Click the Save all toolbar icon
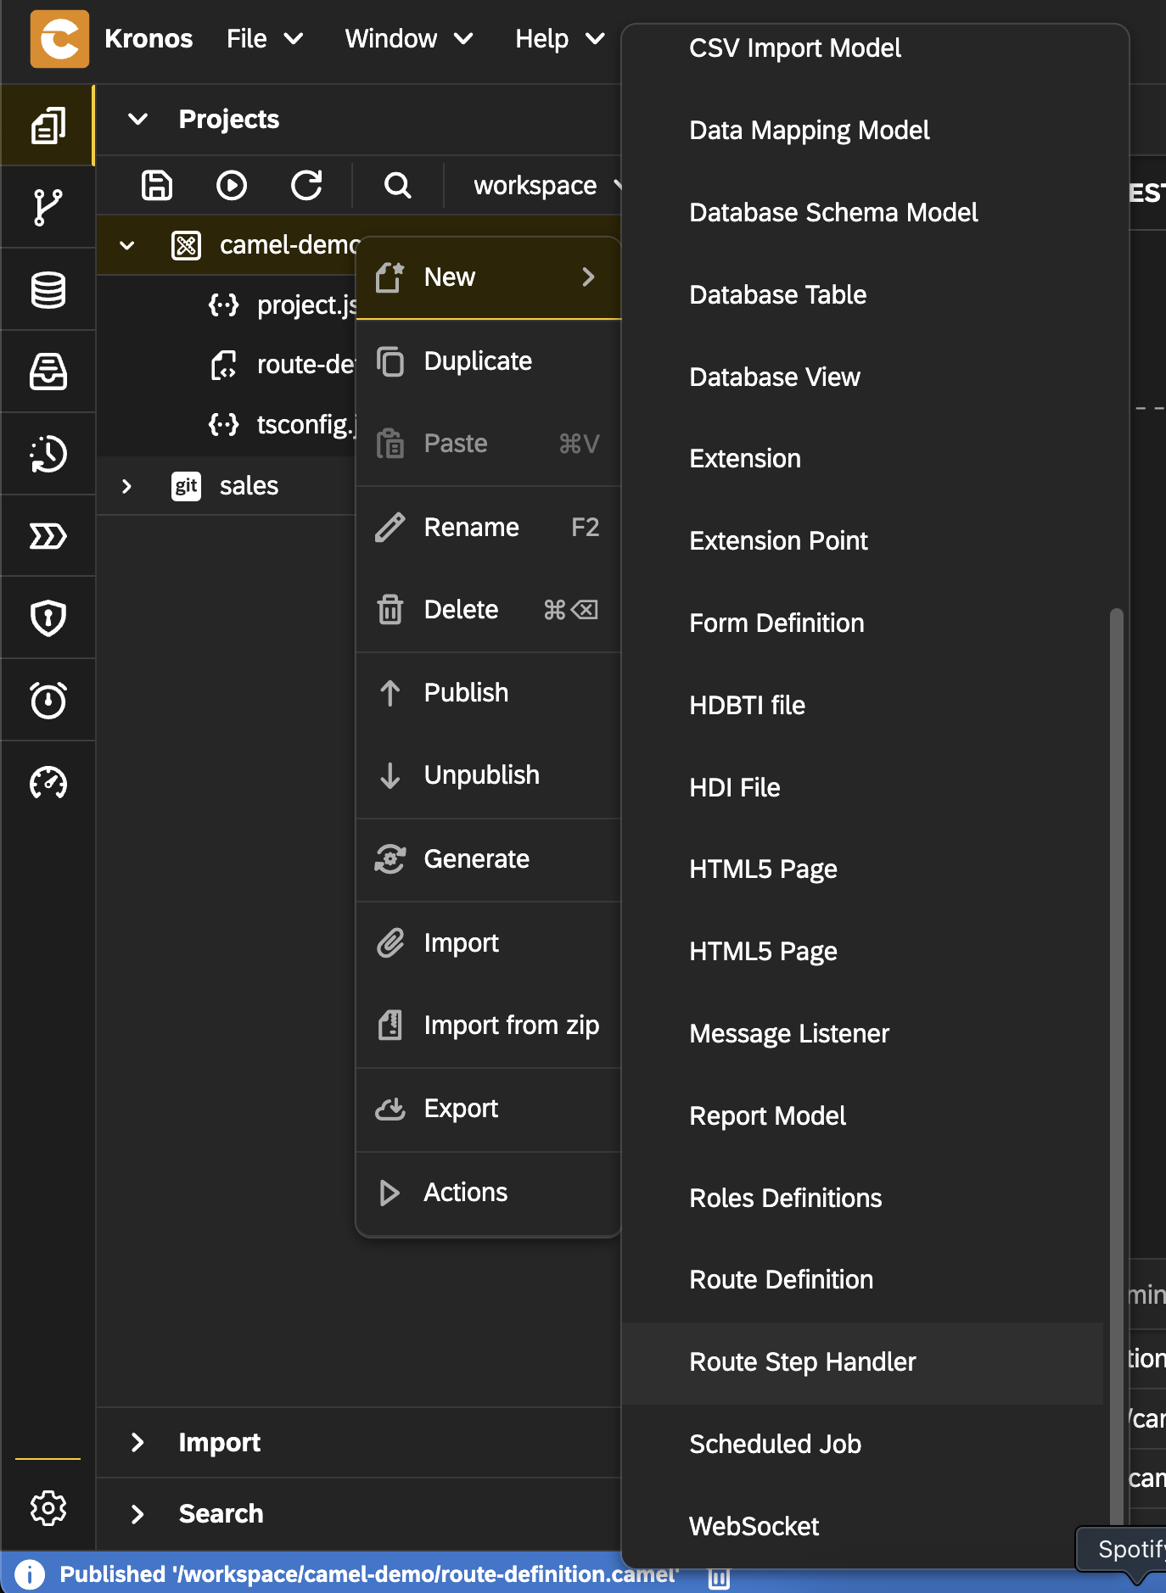Screen dimensions: 1166x1593 (x=157, y=185)
